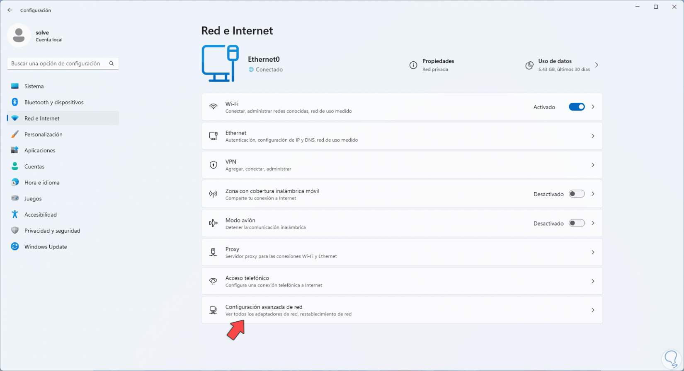Expand the Acceso telefónico row chevron
This screenshot has width=684, height=371.
(x=593, y=281)
